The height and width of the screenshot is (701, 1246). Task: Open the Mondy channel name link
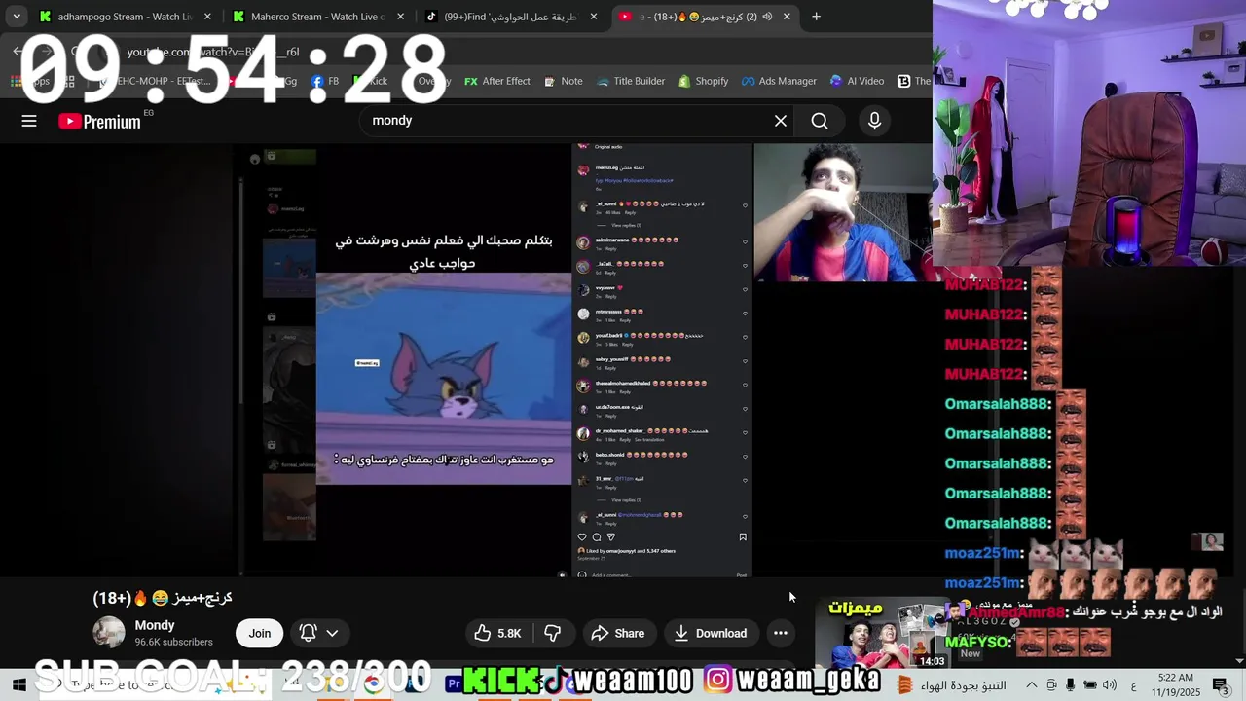click(155, 625)
